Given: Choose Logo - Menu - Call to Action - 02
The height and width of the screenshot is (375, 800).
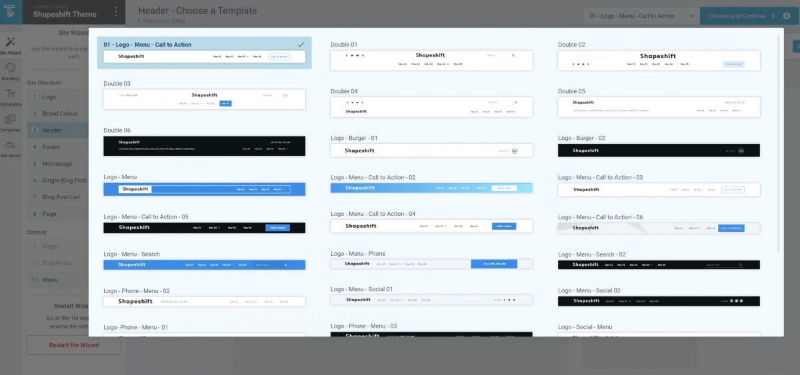Looking at the screenshot, I should point(431,188).
